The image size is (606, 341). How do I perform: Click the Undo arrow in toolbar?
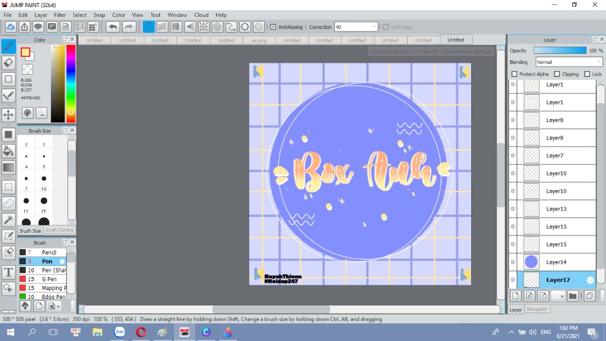113,27
